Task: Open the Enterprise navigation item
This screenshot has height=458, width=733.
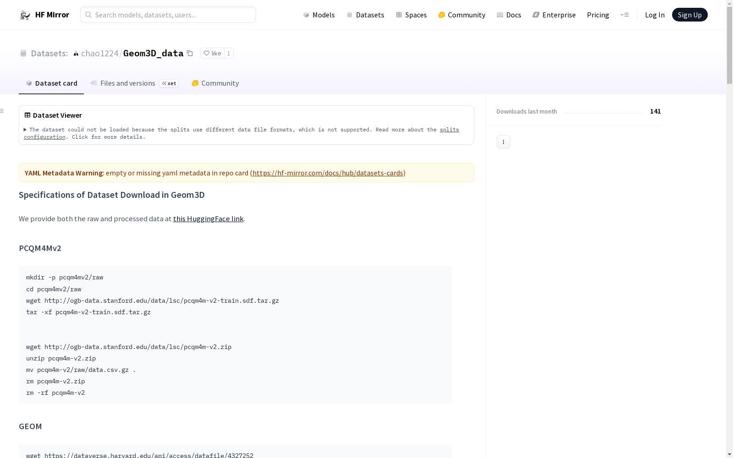Action: point(554,15)
